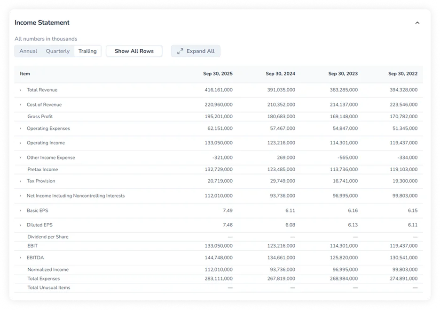Viewport: 440px width, 310px height.
Task: Click the Sep 30, 2023 column header
Action: [x=343, y=74]
